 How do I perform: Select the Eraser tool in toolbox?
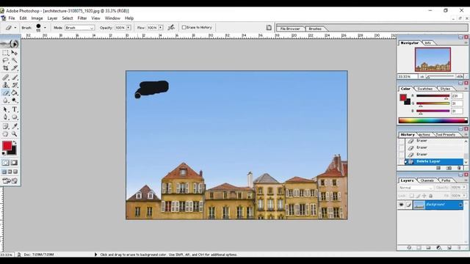pyautogui.click(x=5, y=93)
